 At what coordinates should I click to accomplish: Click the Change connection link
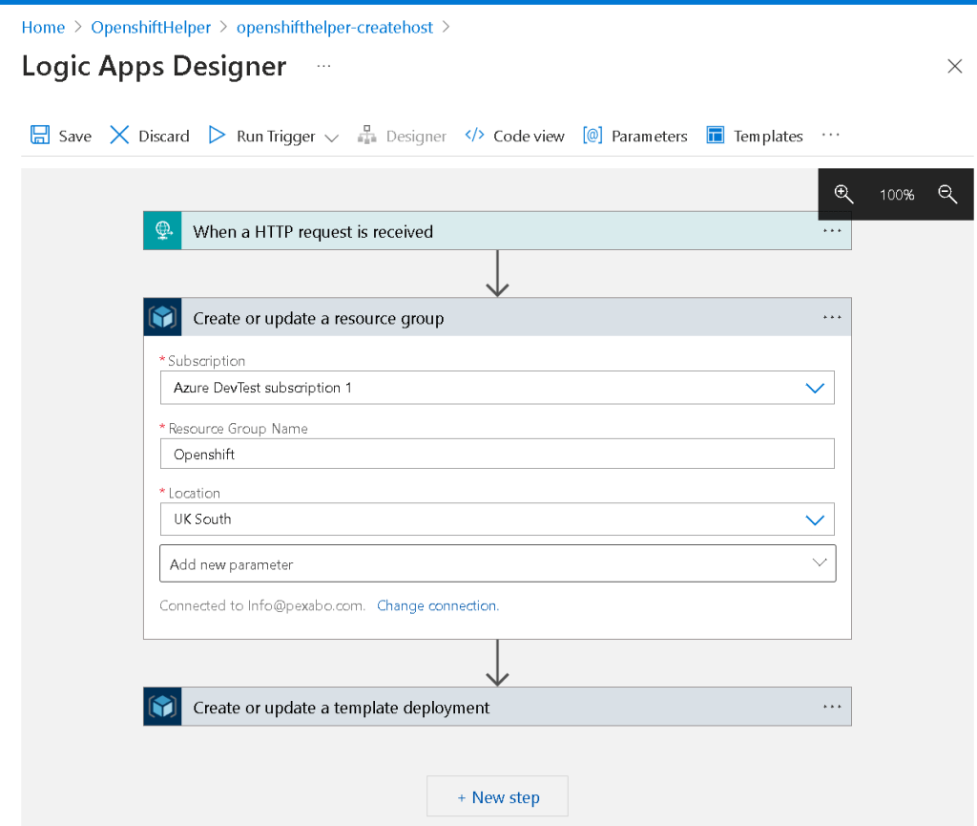tap(438, 605)
